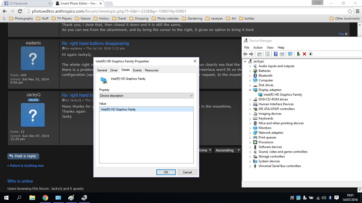The height and width of the screenshot is (203, 362).
Task: Click the Disable device down-arrow icon
Action: tap(311, 54)
